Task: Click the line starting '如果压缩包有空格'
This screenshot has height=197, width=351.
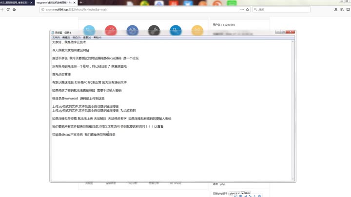Action: coord(112,118)
